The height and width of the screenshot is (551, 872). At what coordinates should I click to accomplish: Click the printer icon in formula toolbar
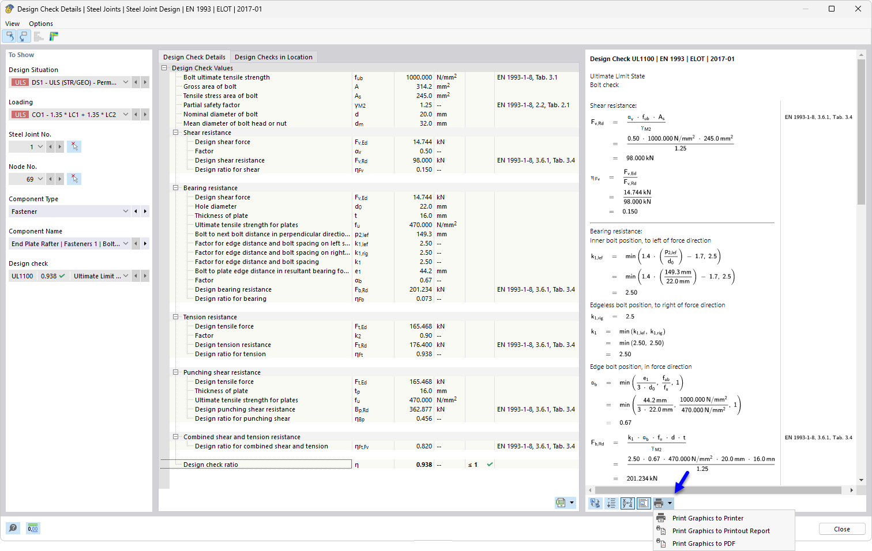[659, 503]
